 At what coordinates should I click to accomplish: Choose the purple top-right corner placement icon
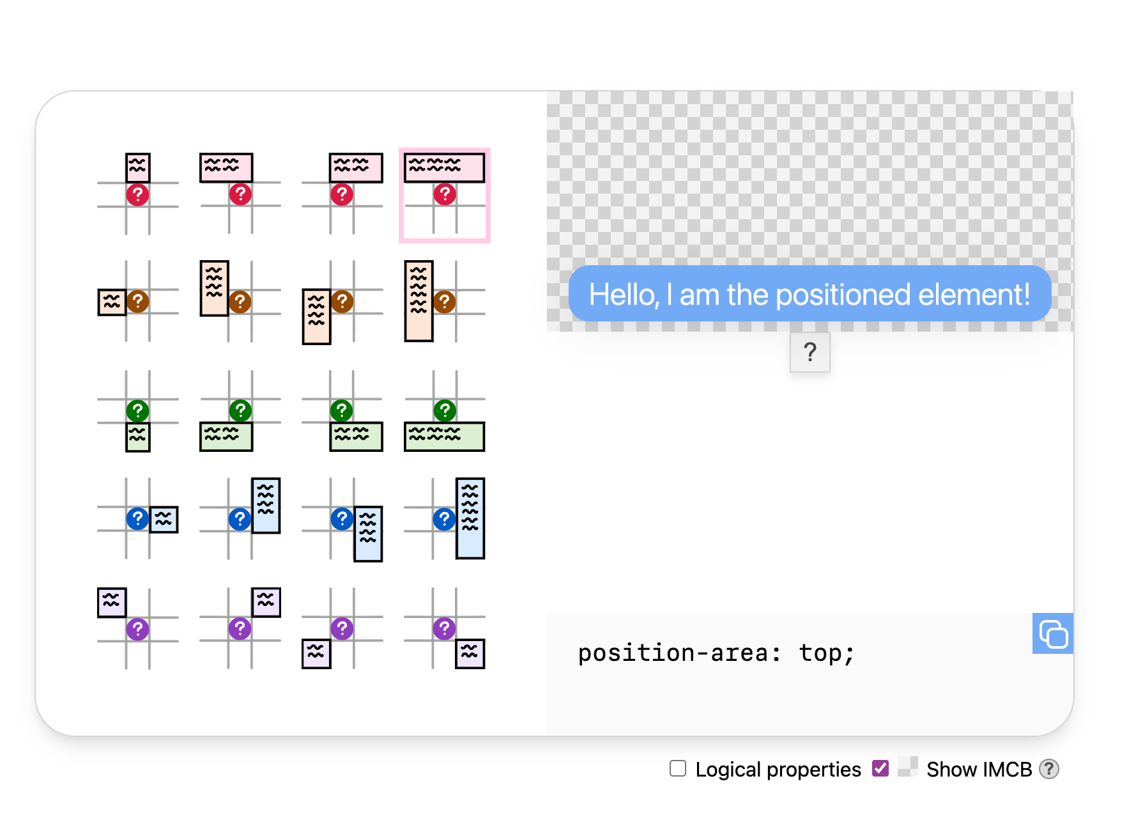240,628
